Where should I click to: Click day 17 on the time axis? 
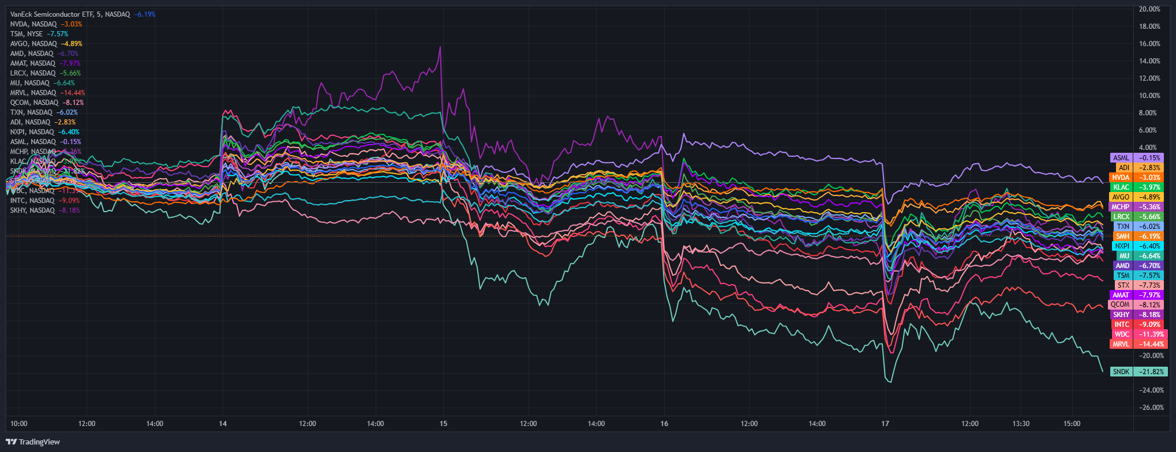tap(885, 424)
